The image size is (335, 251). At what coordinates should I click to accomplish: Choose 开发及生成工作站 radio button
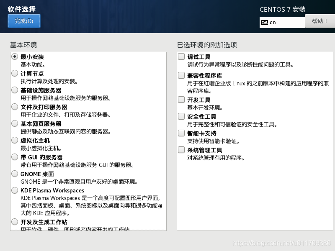15,222
